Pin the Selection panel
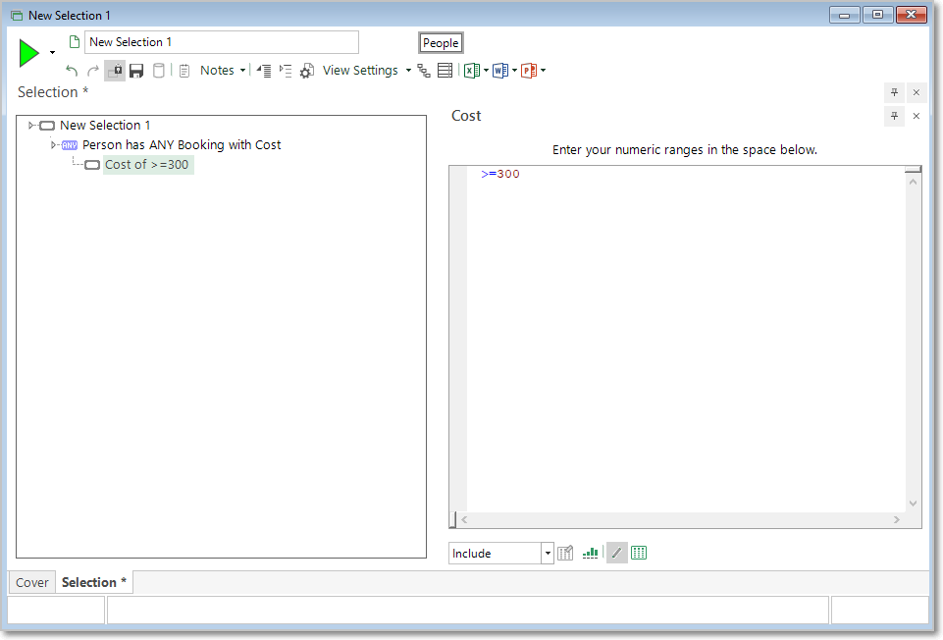Viewport: 943px width, 640px height. [x=894, y=92]
